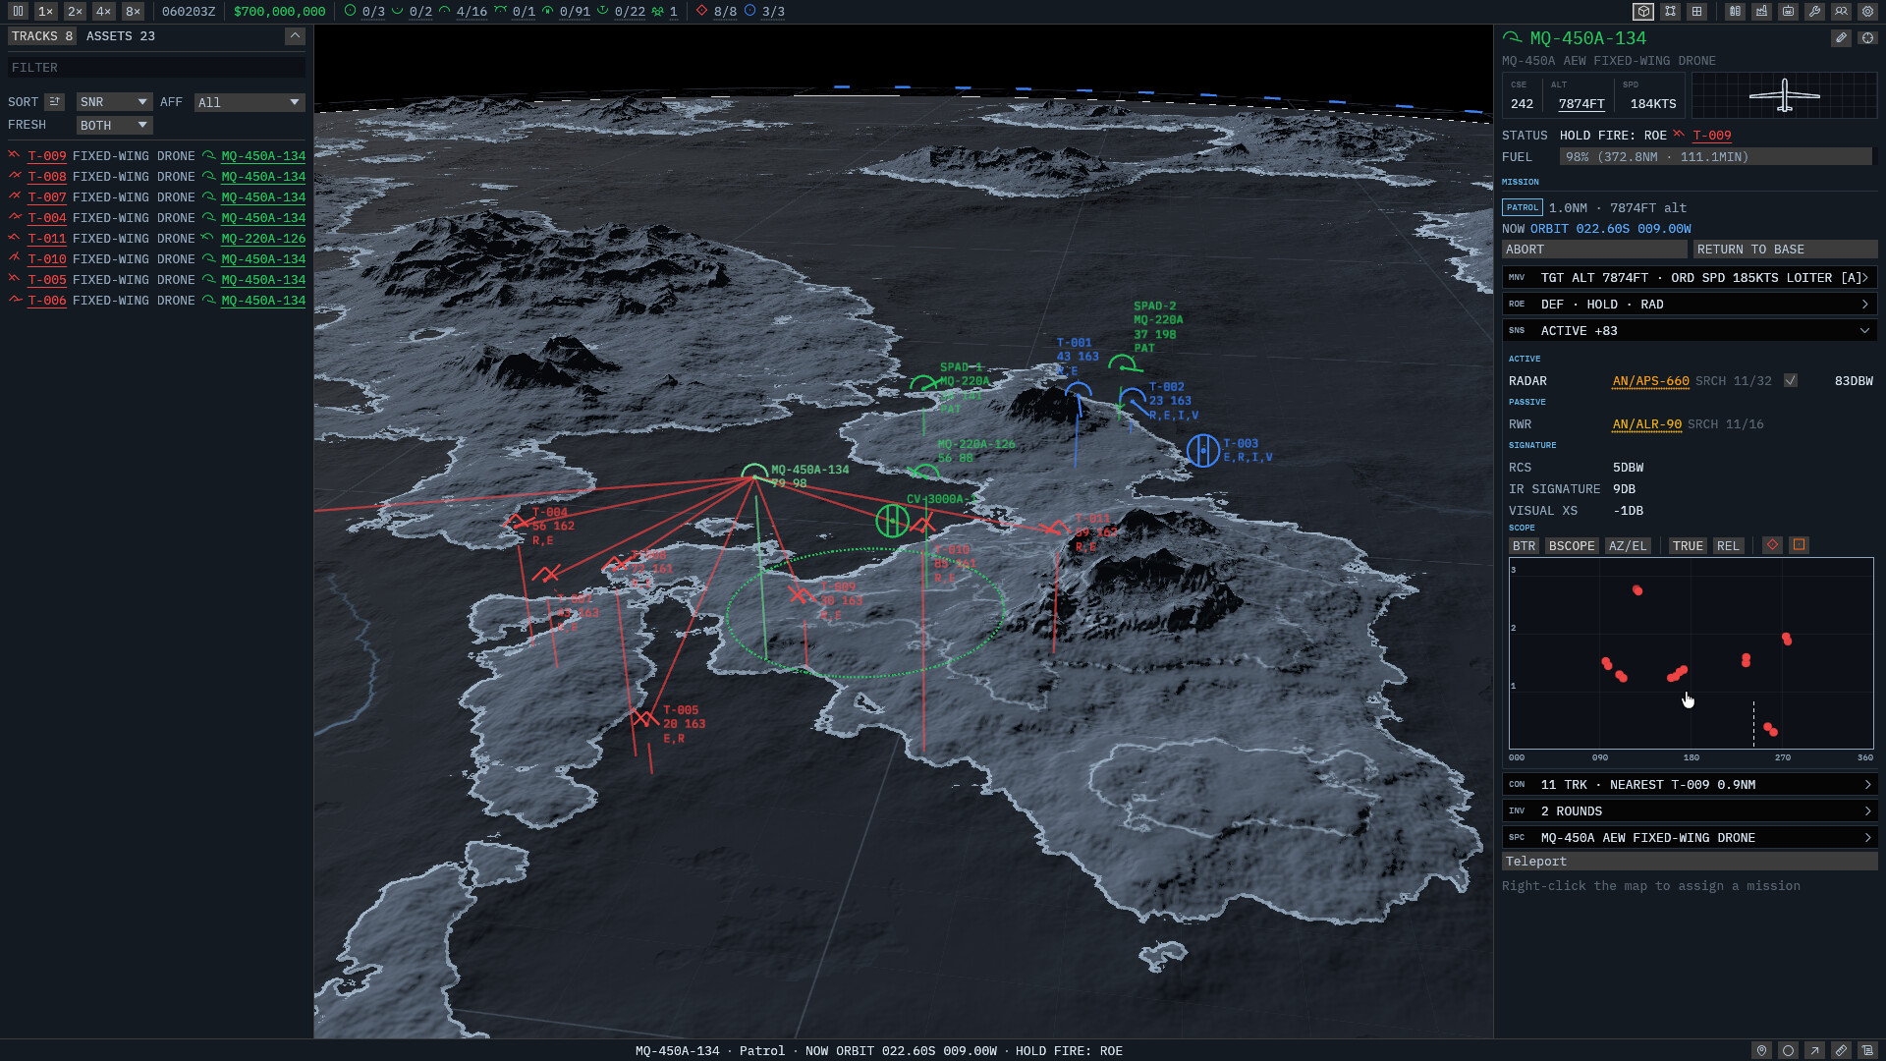Click the RETURN TO BASE button
This screenshot has width=1886, height=1061.
[1785, 250]
